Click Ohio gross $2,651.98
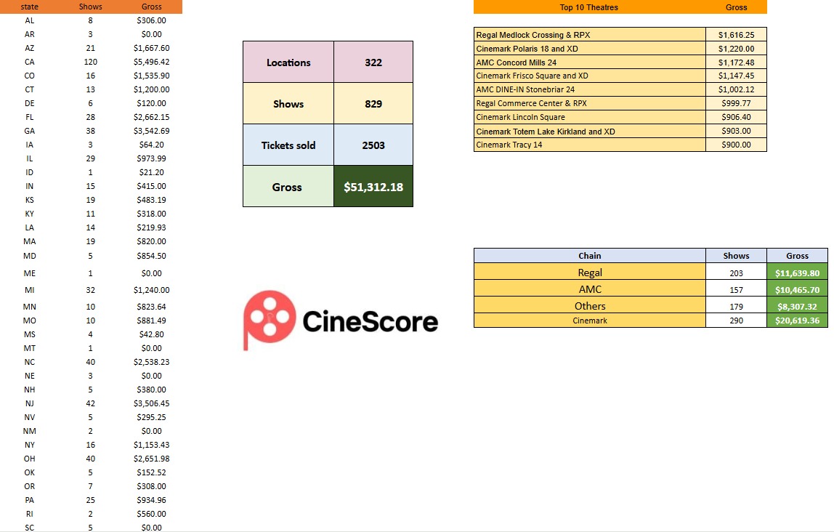Screen dimensions: 834x532 coord(152,459)
